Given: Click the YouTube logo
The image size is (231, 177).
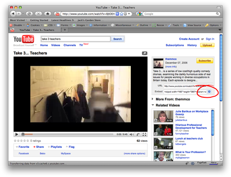Looking at the screenshot, I should point(24,39).
